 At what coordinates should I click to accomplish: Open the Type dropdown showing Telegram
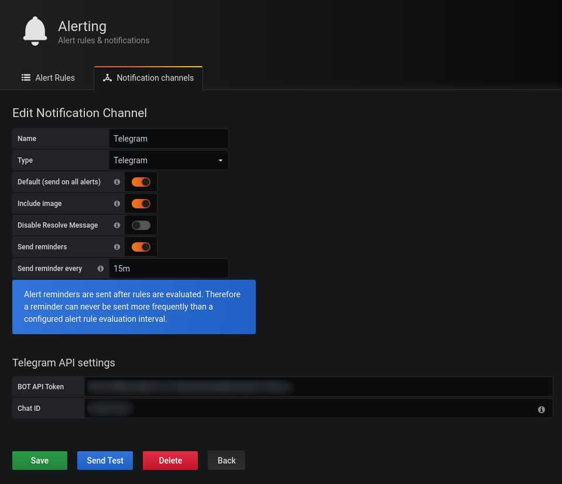tap(169, 160)
